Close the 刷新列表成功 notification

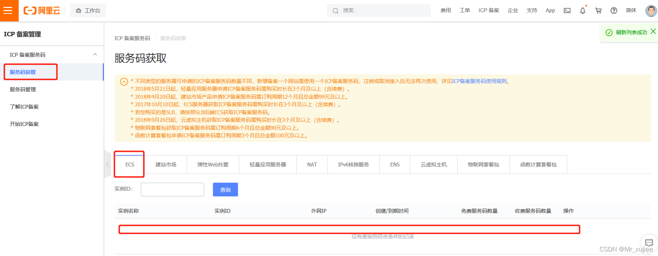[653, 31]
